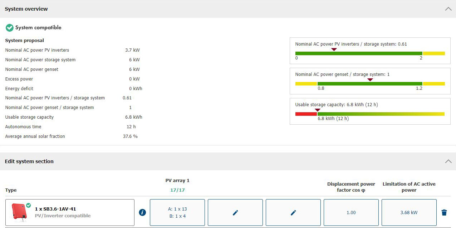Click the marker on the genset ratio bar
Screen dimensions: 456x228
370,80
